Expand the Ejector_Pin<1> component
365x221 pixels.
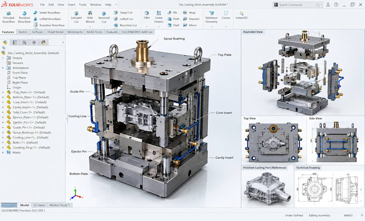(3, 122)
